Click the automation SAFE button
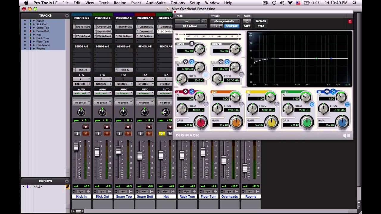The height and width of the screenshot is (214, 381). tap(247, 26)
